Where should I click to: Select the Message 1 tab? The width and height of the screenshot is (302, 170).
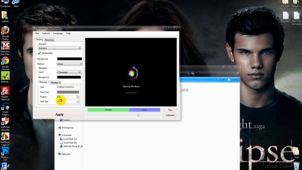tap(44, 82)
